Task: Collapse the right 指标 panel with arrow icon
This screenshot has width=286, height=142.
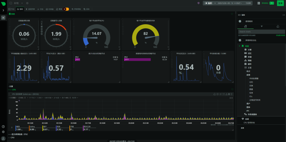Action: point(283,15)
